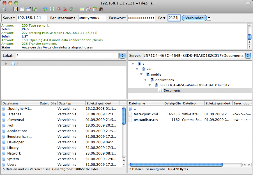
Task: Click the disconnect icon with red X
Action: (65, 9)
